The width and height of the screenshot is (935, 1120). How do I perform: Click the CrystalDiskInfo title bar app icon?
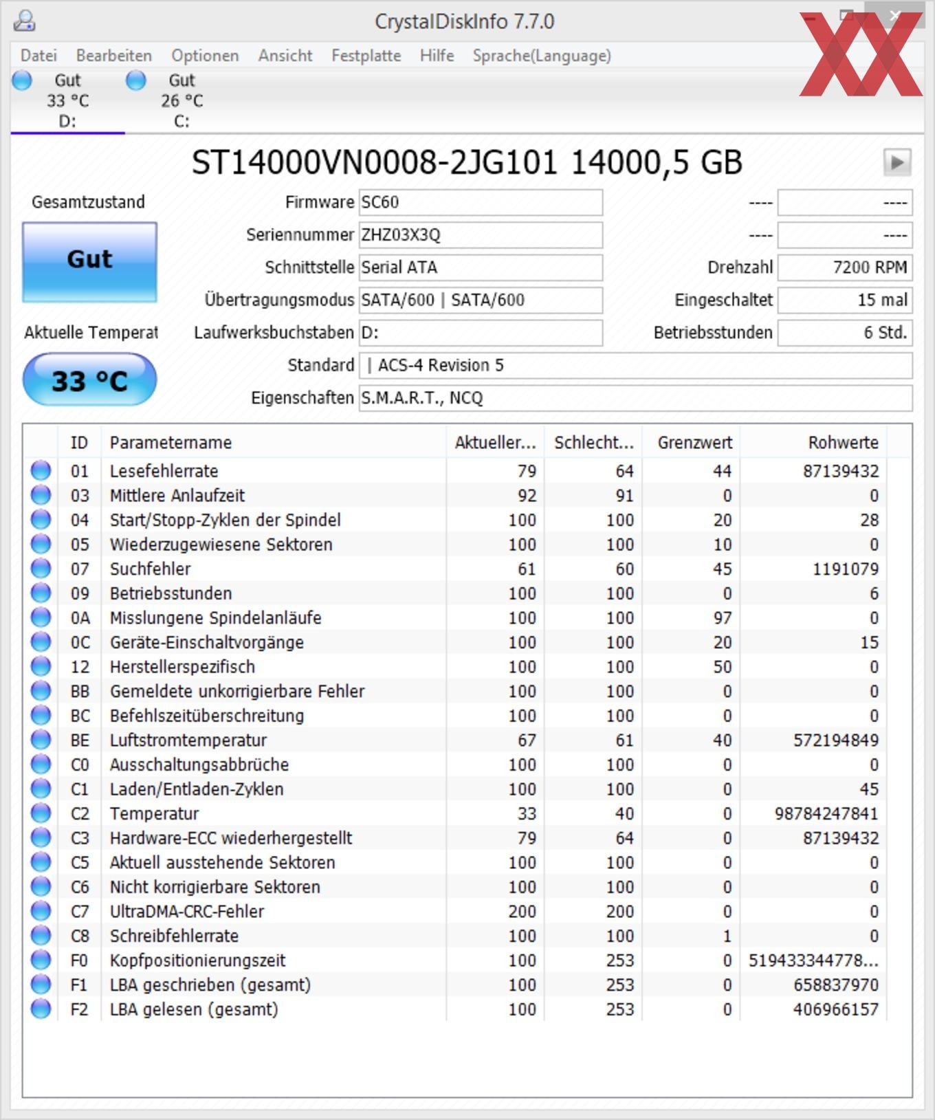coord(24,21)
